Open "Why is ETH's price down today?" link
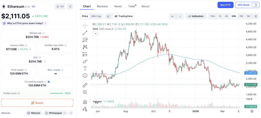Viewport: 261px width, 118px height. (x=25, y=23)
